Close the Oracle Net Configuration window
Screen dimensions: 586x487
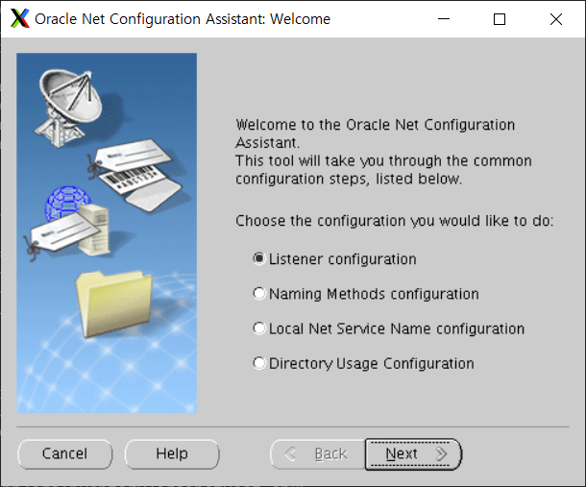[x=556, y=18]
